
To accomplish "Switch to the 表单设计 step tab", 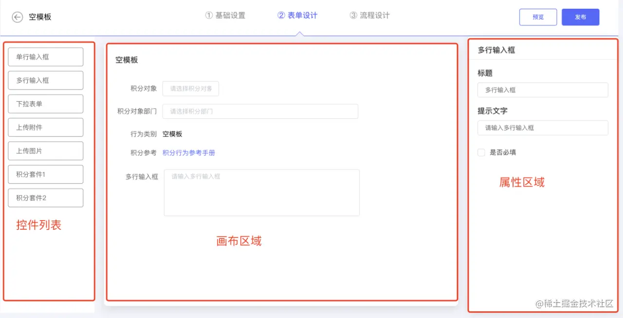I will pyautogui.click(x=297, y=15).
